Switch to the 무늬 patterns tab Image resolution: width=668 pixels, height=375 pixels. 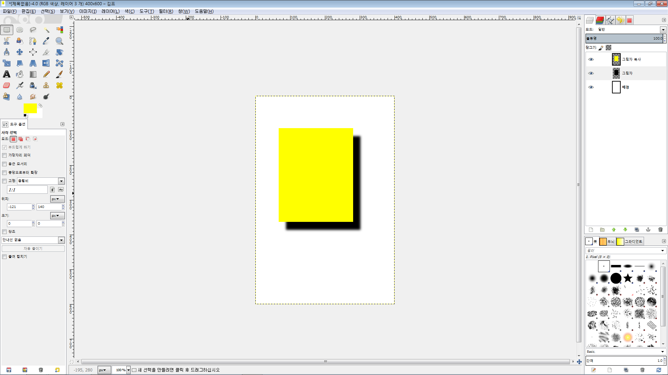[607, 241]
